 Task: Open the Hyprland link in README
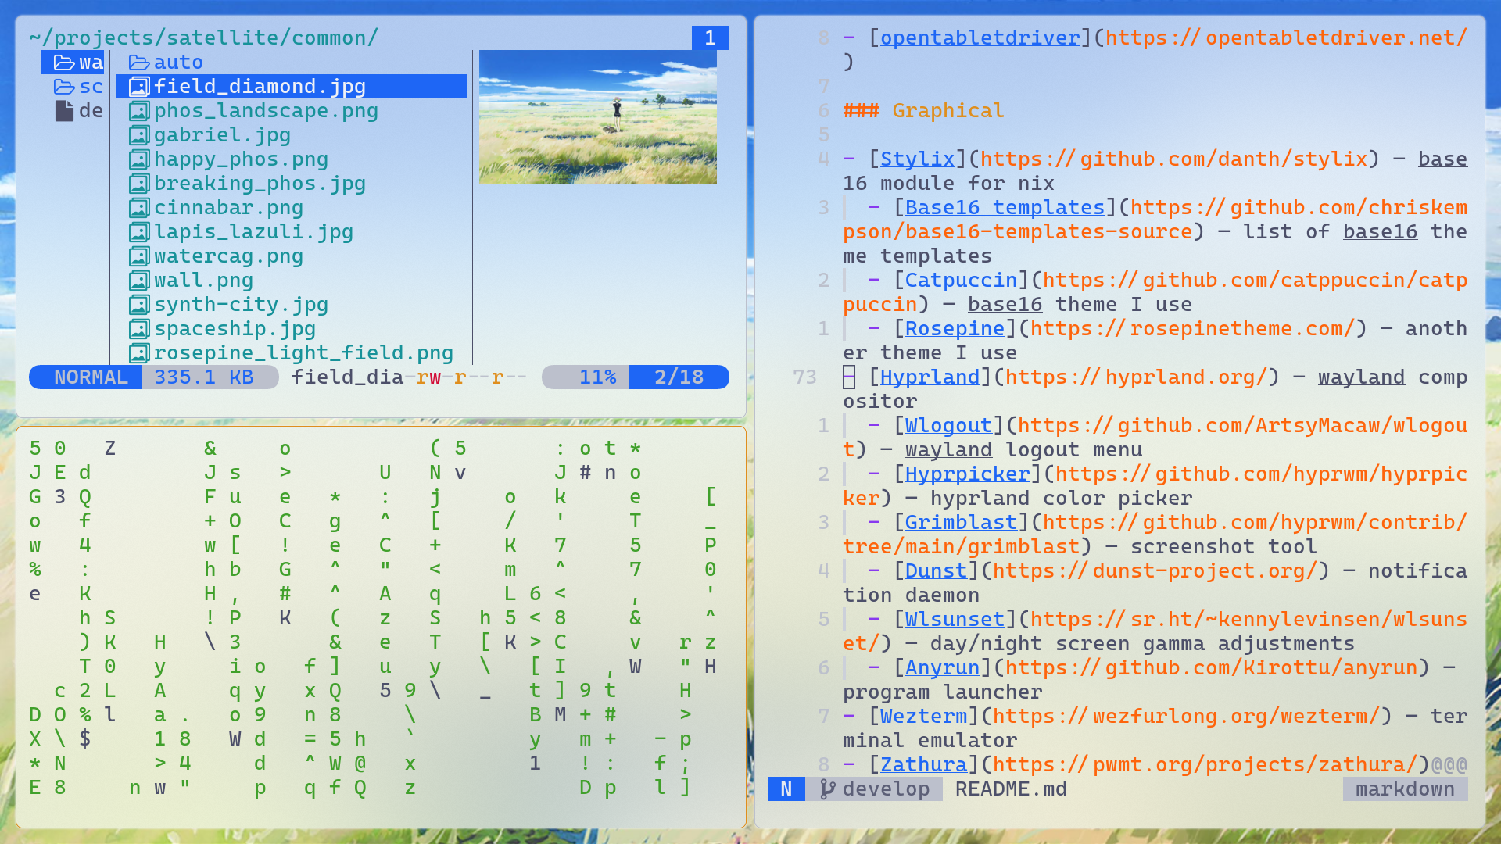[930, 377]
